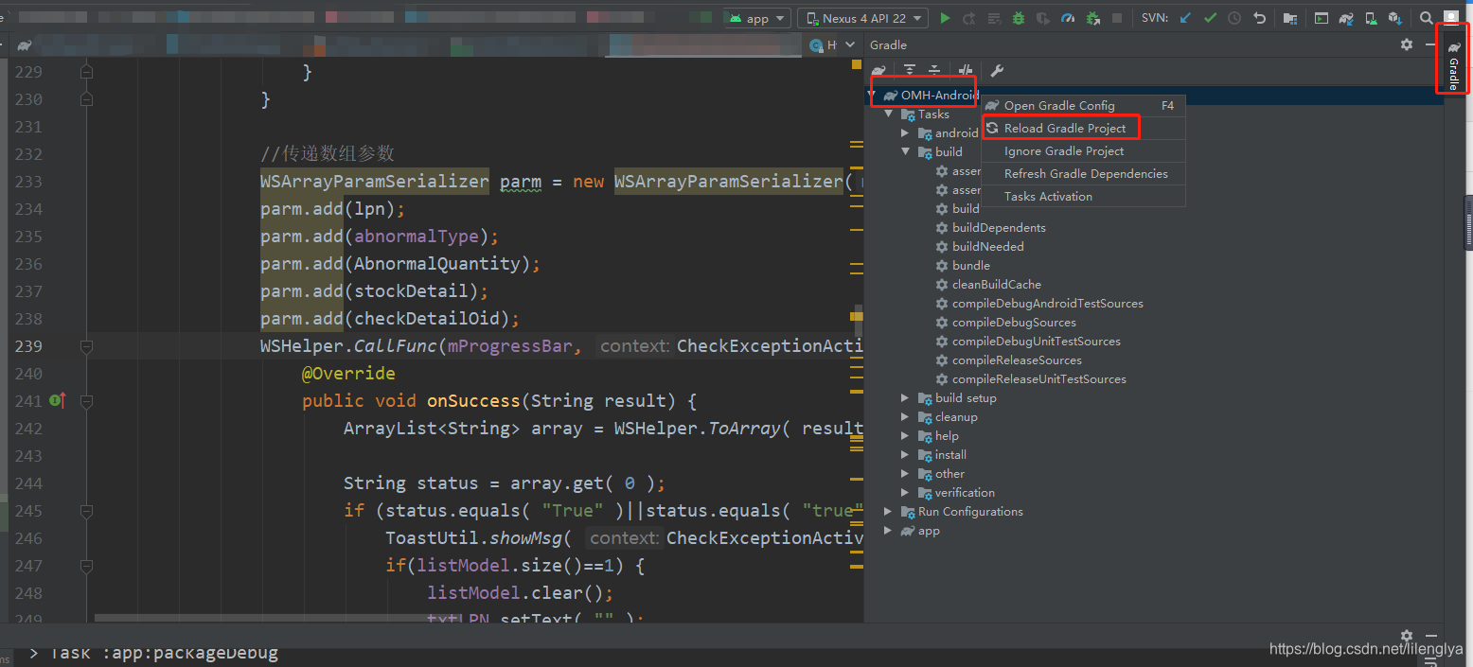Apply changes and restart activity icon

pyautogui.click(x=968, y=18)
